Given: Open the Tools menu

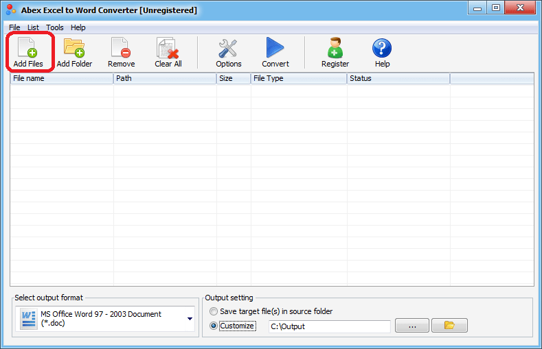Looking at the screenshot, I should pos(55,27).
